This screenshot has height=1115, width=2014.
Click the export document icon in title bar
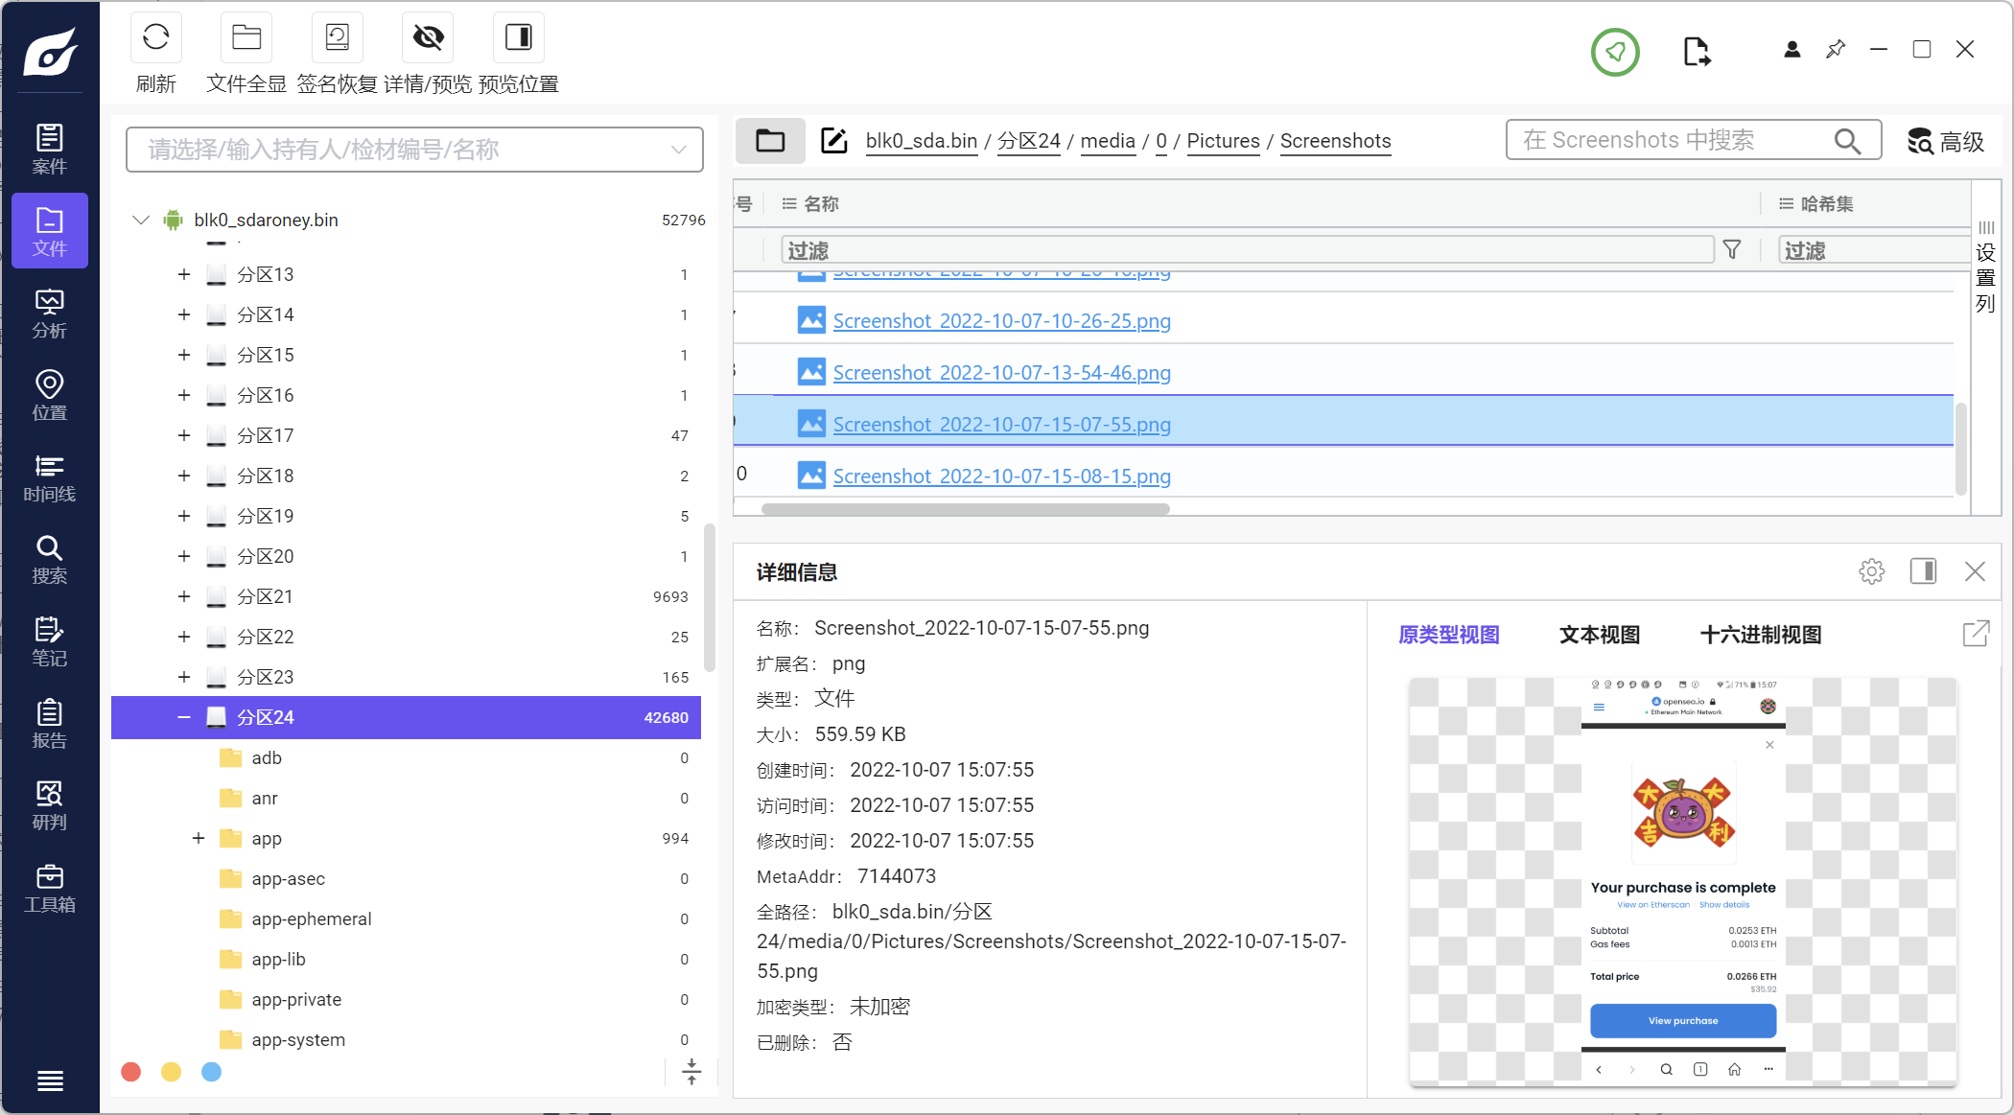tap(1696, 52)
